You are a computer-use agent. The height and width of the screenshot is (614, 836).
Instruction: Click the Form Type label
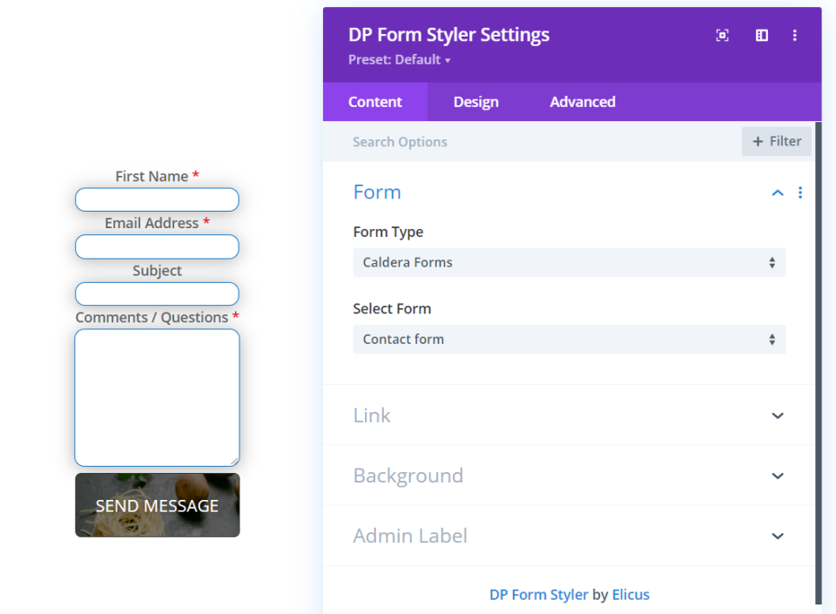click(x=388, y=232)
